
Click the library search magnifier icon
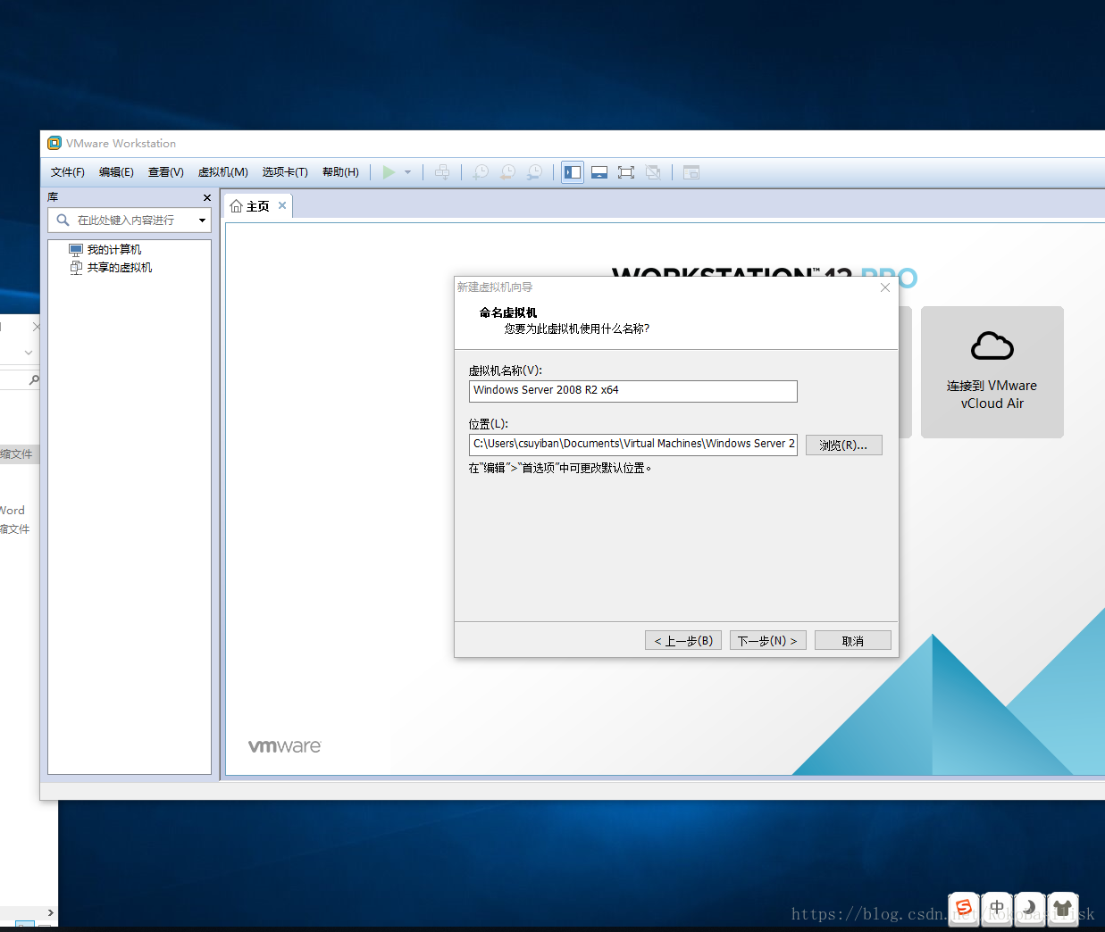[x=63, y=220]
